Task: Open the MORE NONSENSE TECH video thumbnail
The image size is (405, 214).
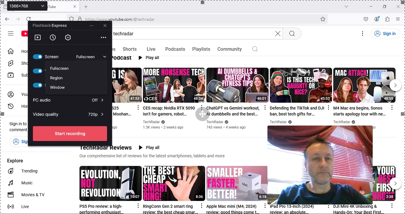Action: (174, 85)
